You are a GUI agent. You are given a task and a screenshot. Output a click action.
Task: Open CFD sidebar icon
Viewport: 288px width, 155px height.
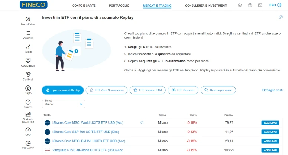coord(28,130)
